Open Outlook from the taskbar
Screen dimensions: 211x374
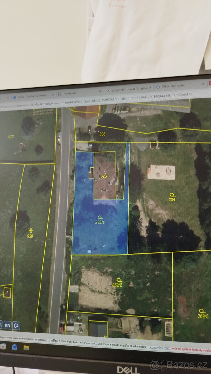click(x=15, y=348)
